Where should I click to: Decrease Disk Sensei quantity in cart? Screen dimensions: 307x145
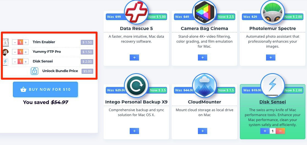15,62
